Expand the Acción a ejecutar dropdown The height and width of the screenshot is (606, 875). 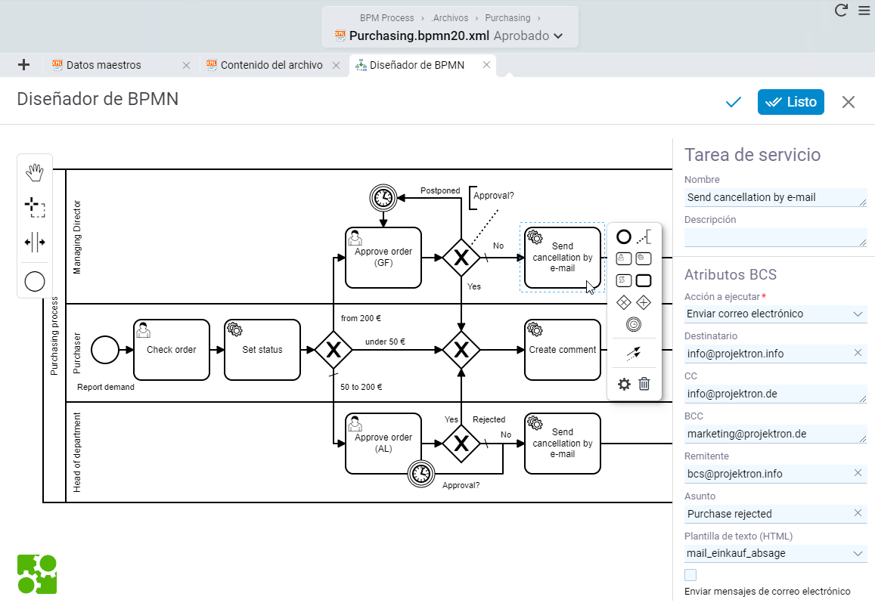click(x=775, y=314)
